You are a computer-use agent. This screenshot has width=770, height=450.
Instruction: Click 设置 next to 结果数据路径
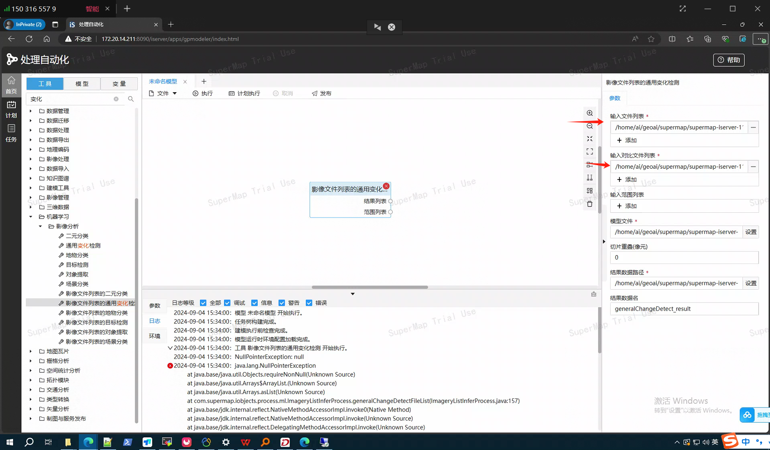coord(751,283)
